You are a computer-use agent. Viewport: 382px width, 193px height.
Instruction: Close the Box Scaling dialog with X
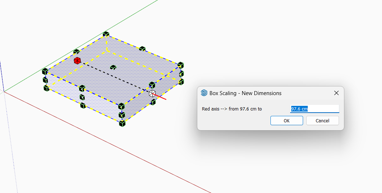tap(336, 93)
